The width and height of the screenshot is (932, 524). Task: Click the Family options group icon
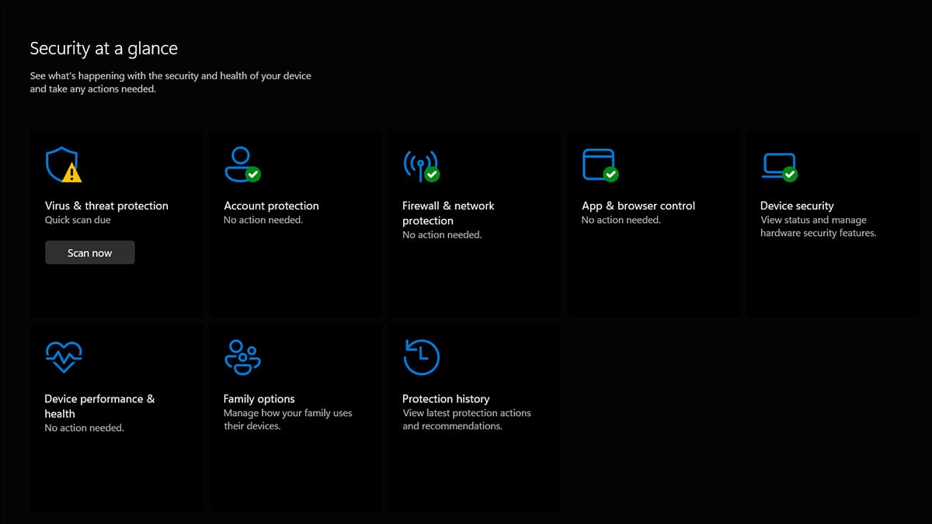(x=242, y=356)
